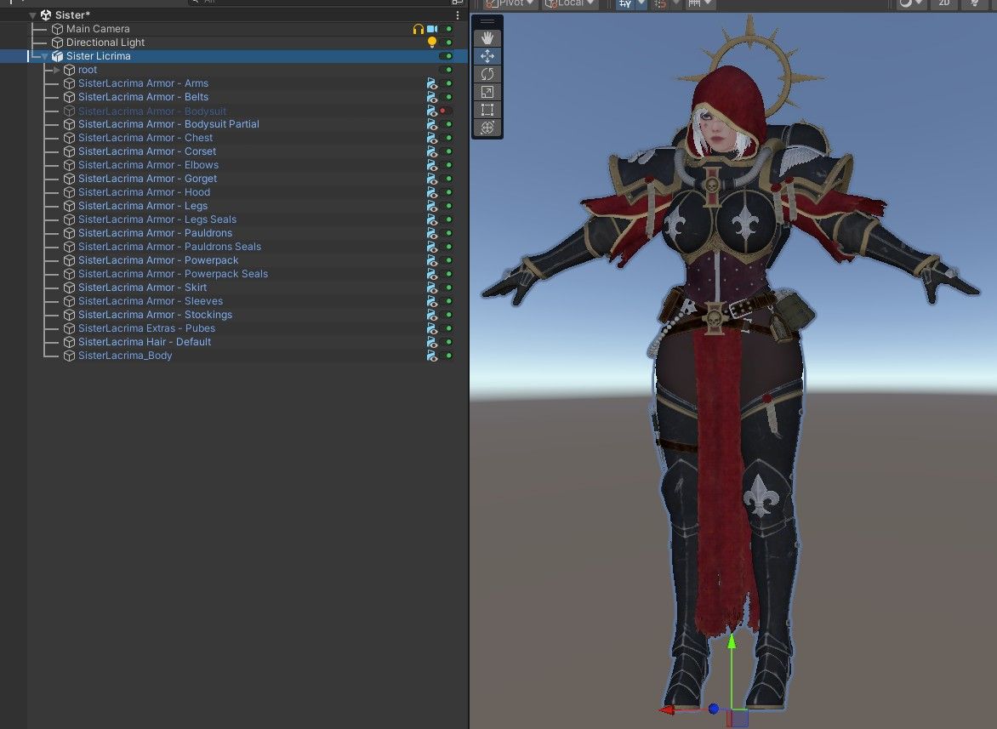Click the prefab cube icon of Sister Licrima
The height and width of the screenshot is (729, 997).
click(x=57, y=56)
